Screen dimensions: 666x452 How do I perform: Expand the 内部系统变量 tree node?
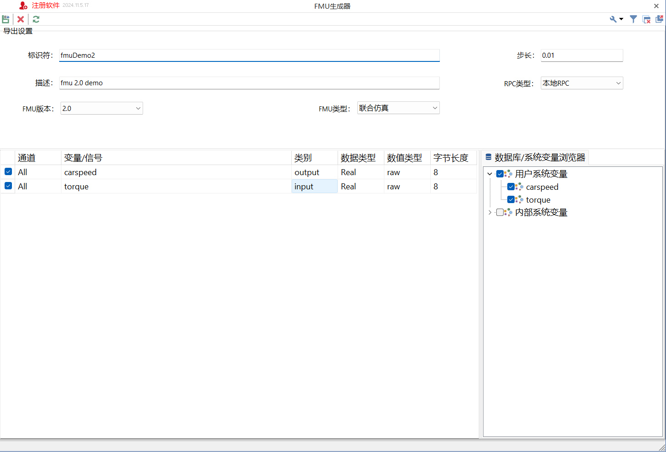489,212
